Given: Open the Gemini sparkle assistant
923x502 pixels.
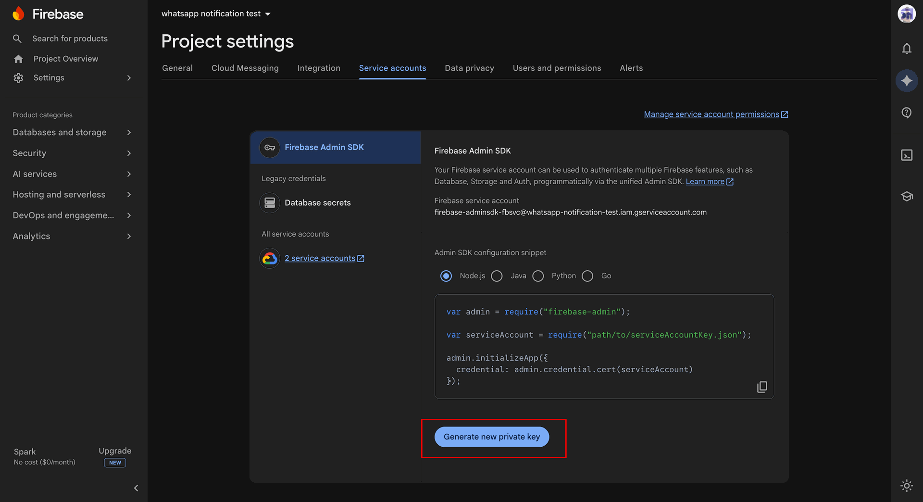Looking at the screenshot, I should (907, 80).
